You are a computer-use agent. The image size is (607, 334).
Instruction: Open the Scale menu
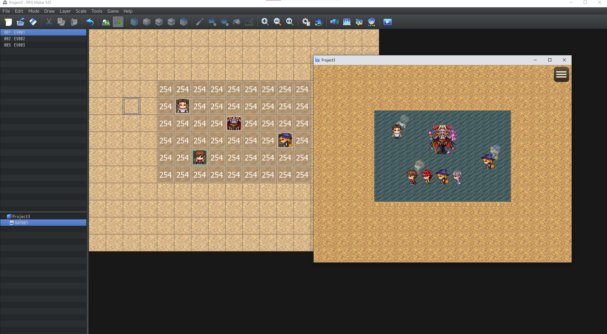(81, 11)
